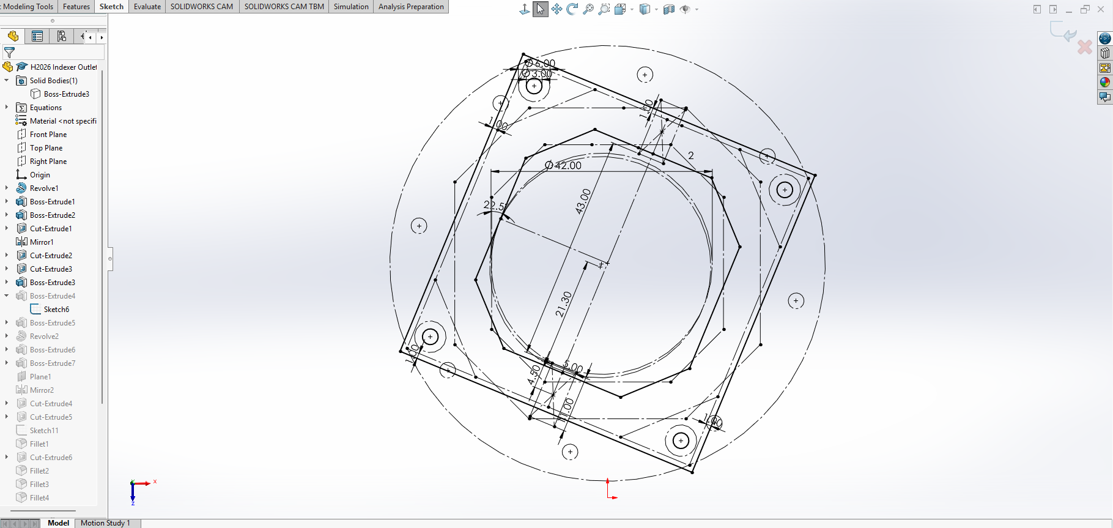Select Sketch6 in the feature tree
Viewport: 1113px width, 528px height.
pos(50,309)
